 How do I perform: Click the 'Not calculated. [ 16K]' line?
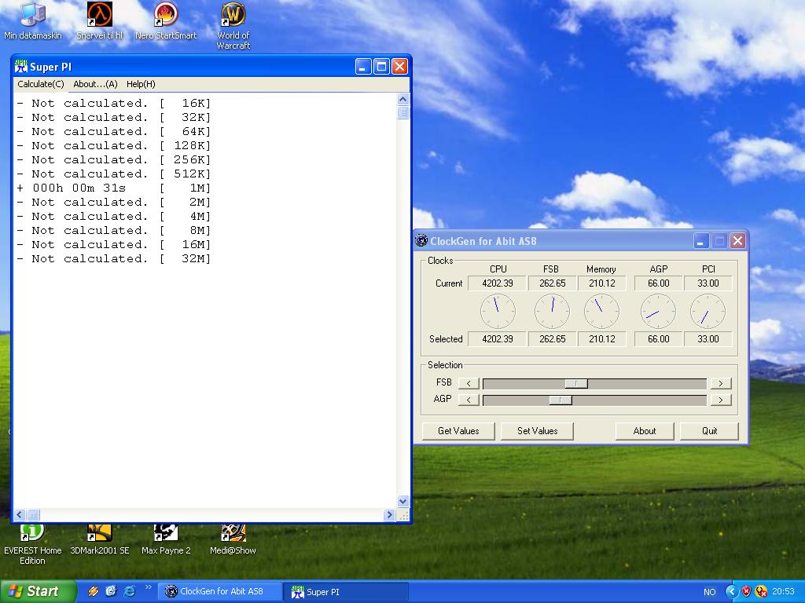(114, 103)
